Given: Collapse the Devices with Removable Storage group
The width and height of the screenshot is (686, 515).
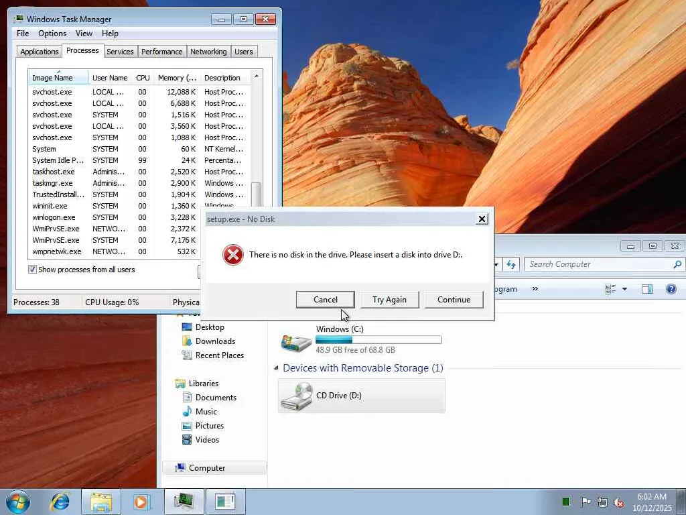Looking at the screenshot, I should (x=276, y=368).
